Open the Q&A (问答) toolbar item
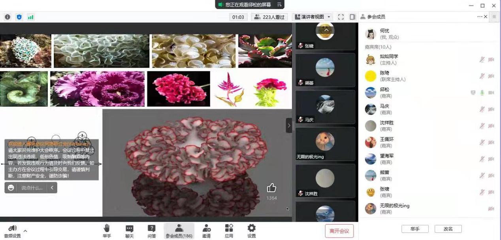This screenshot has width=501, height=240. [x=152, y=231]
